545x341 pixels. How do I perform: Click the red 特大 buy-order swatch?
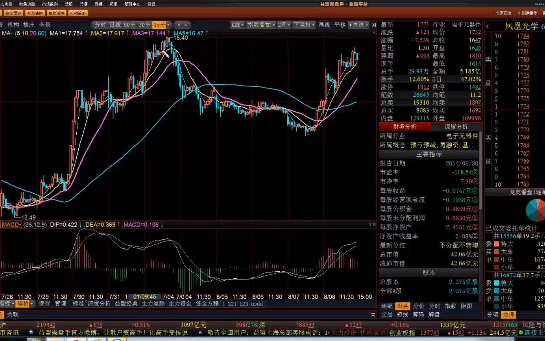pyautogui.click(x=497, y=244)
